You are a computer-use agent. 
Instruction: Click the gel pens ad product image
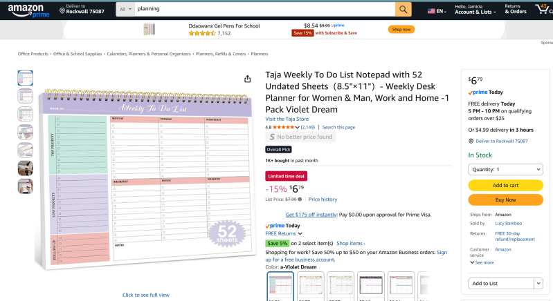(149, 29)
